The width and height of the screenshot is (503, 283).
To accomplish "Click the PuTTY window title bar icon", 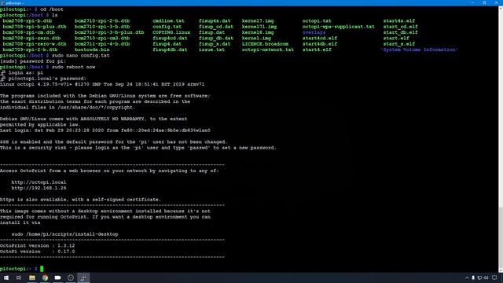I will 2,3.
